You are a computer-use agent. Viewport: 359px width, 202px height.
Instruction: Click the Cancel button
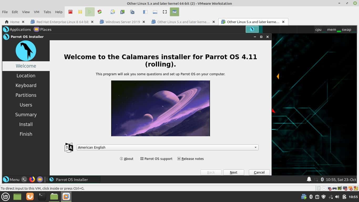pos(259,172)
